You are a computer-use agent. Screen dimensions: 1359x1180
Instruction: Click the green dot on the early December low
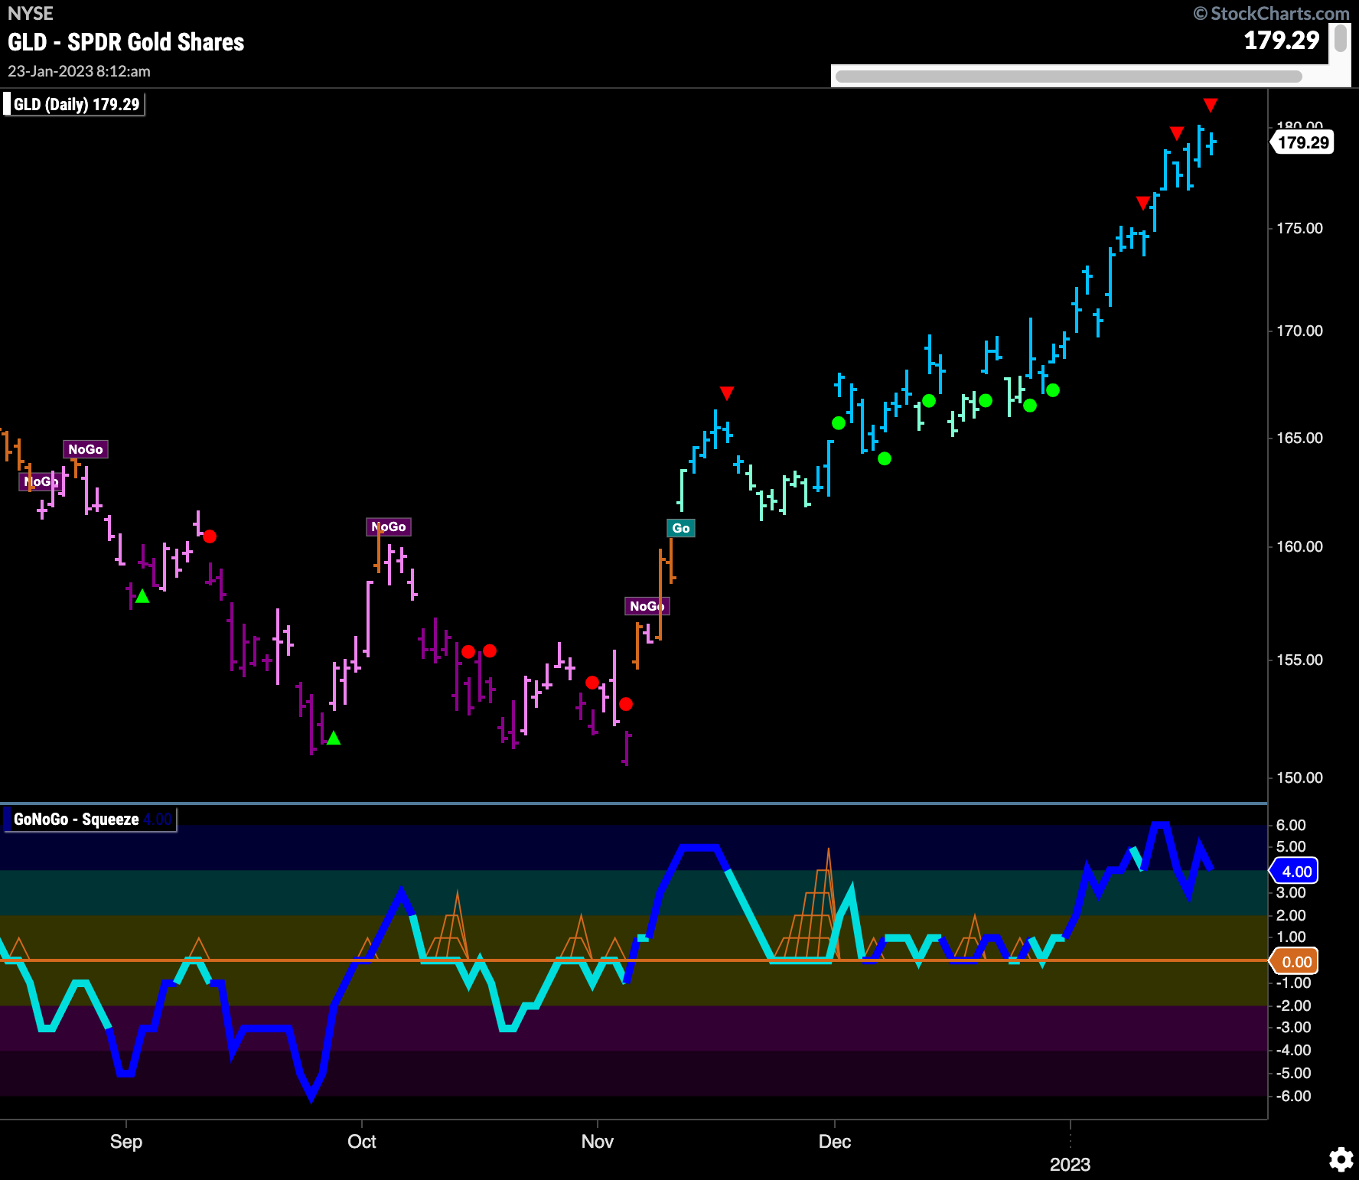click(x=885, y=459)
